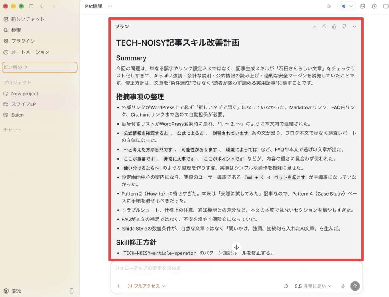Click the phone icon beside 設定
Image resolution: width=389 pixels, height=297 pixels.
click(71, 291)
